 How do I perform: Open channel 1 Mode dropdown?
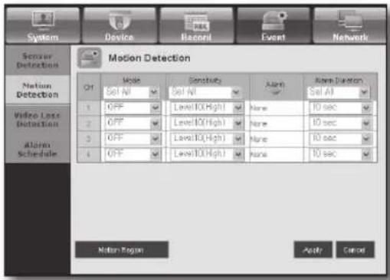pyautogui.click(x=133, y=107)
